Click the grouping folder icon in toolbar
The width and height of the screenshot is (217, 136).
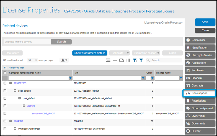(x=122, y=60)
